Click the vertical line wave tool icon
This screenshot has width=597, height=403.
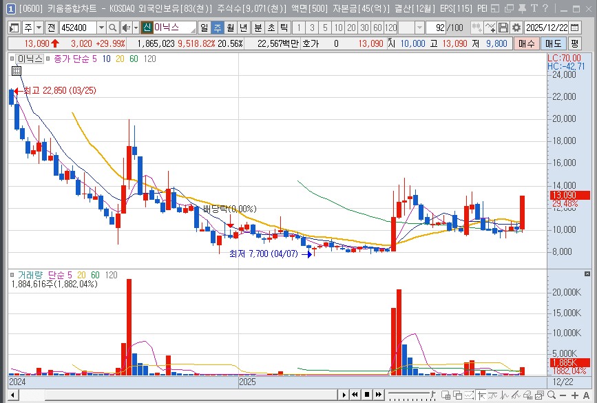(505, 395)
